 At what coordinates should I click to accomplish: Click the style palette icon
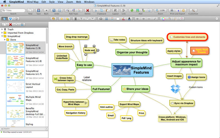pos(53,19)
